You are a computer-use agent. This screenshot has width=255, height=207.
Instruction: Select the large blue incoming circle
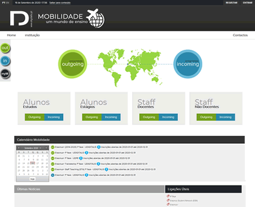tap(188, 64)
